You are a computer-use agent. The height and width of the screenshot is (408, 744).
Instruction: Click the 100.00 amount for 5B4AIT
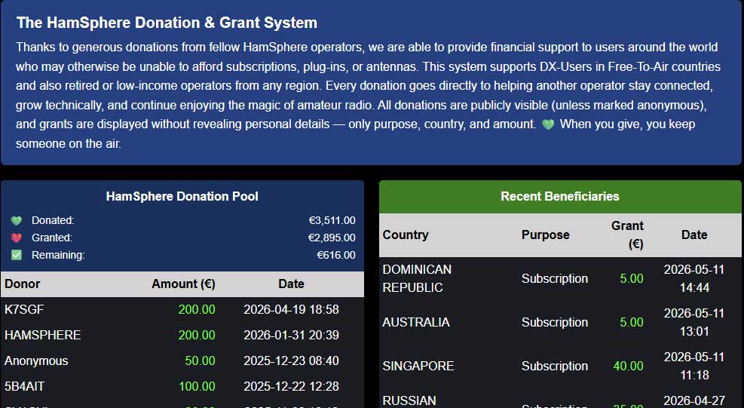point(197,387)
